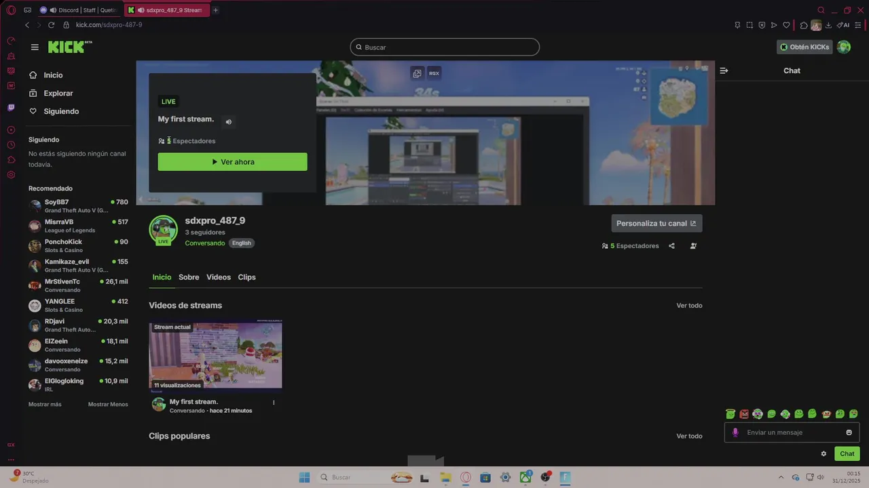Reload the page
Screen dimensions: 869x488
[51, 25]
